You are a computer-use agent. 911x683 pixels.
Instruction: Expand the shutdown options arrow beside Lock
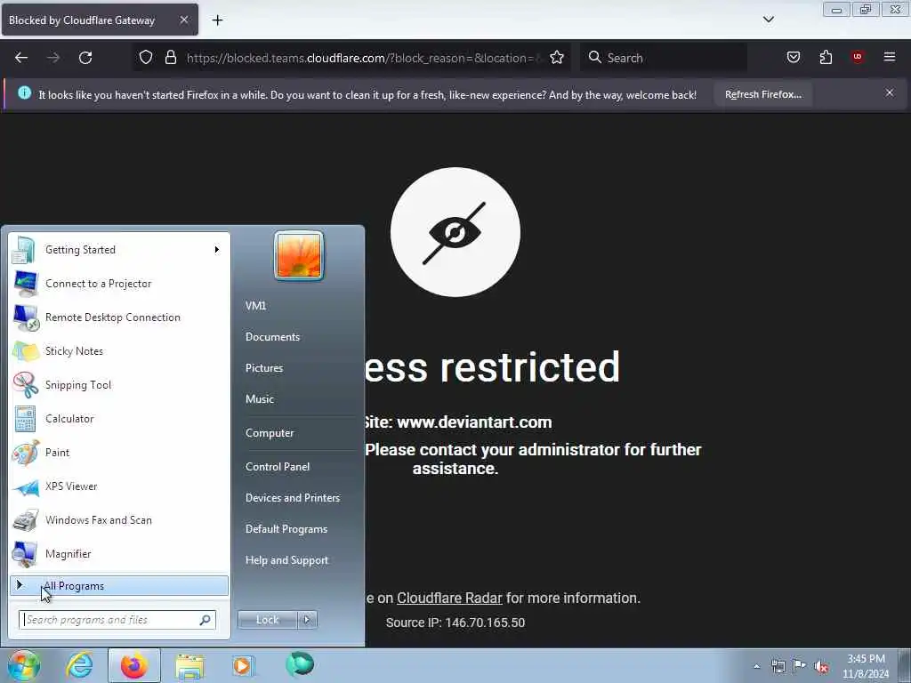[307, 620]
